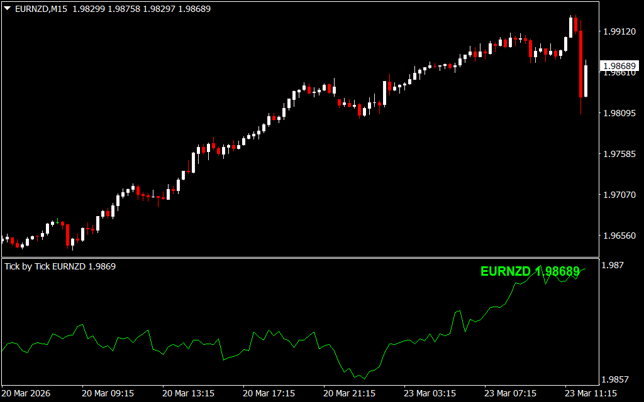The width and height of the screenshot is (644, 402).
Task: Select the 1.96560 price axis label
Action: (620, 236)
